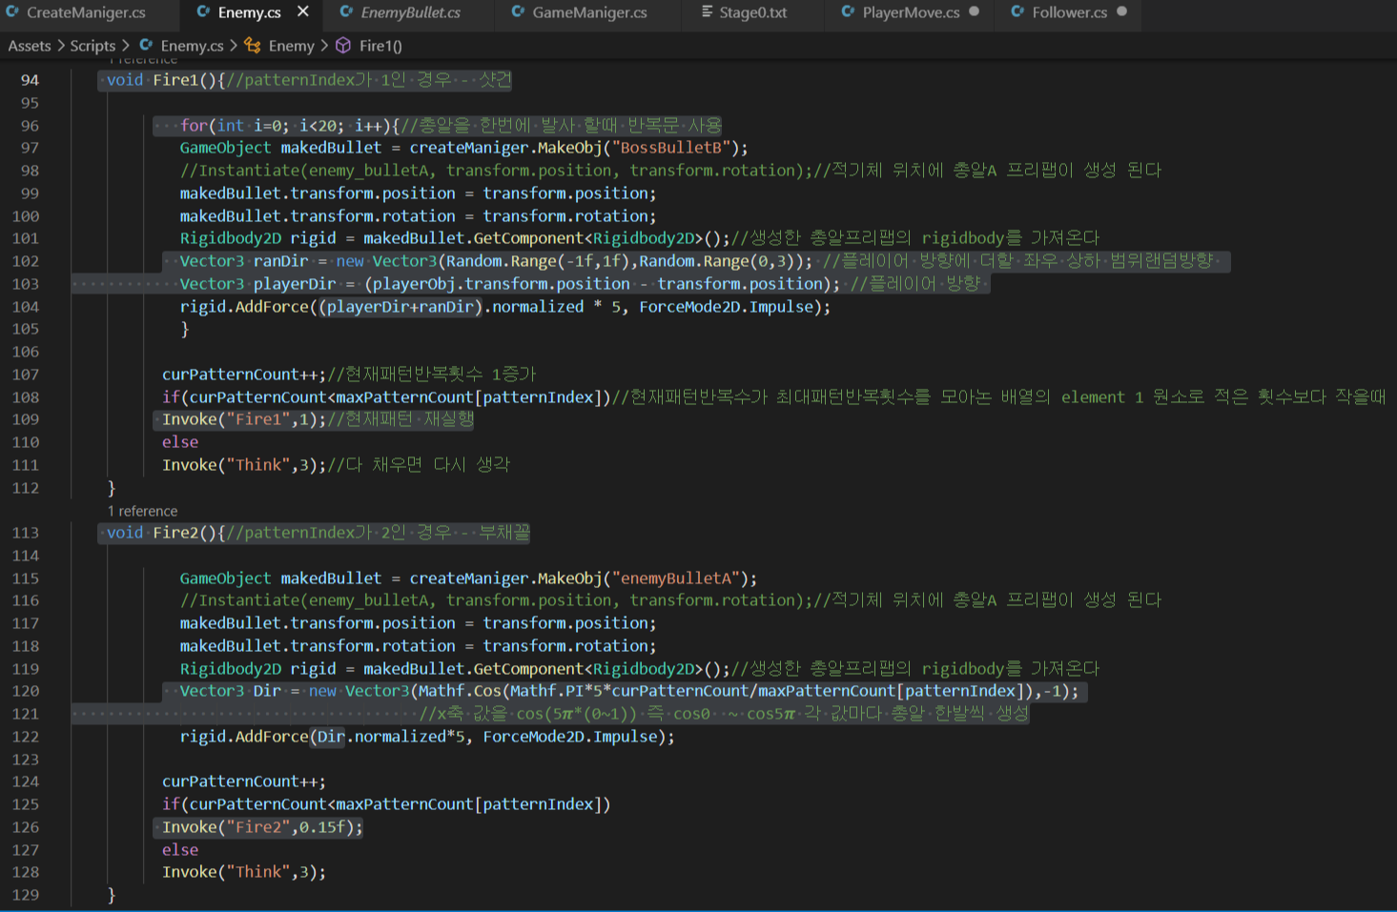Screen dimensions: 1397x912
Task: Click 'void Fire1()' method declaration
Action: point(162,80)
